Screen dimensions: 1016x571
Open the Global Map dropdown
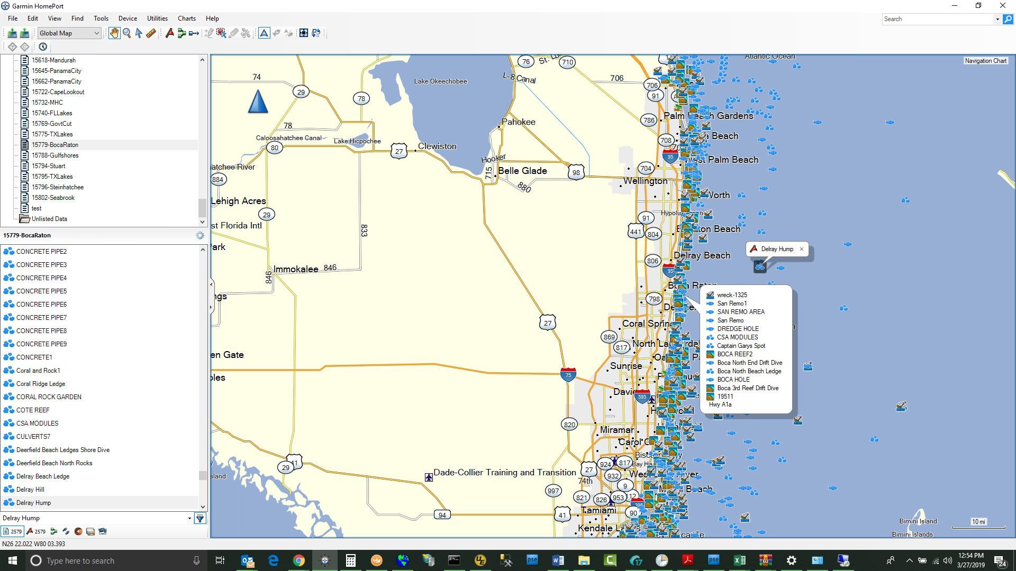[69, 33]
